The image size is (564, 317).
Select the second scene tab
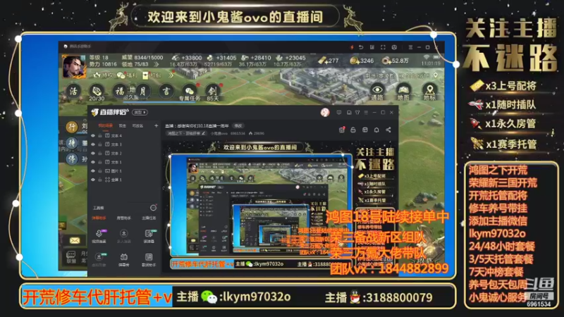[122, 126]
